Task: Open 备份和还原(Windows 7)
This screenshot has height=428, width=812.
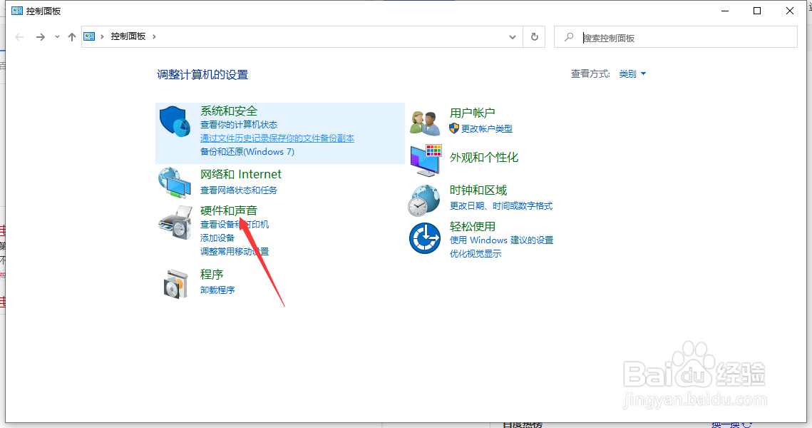Action: 247,152
